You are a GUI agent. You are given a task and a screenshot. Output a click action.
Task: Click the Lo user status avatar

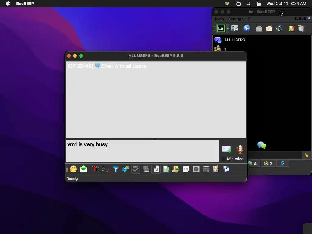(x=221, y=28)
